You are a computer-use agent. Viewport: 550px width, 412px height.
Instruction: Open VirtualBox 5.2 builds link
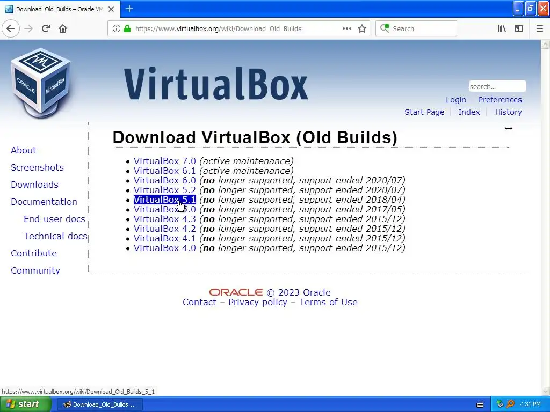tap(164, 190)
